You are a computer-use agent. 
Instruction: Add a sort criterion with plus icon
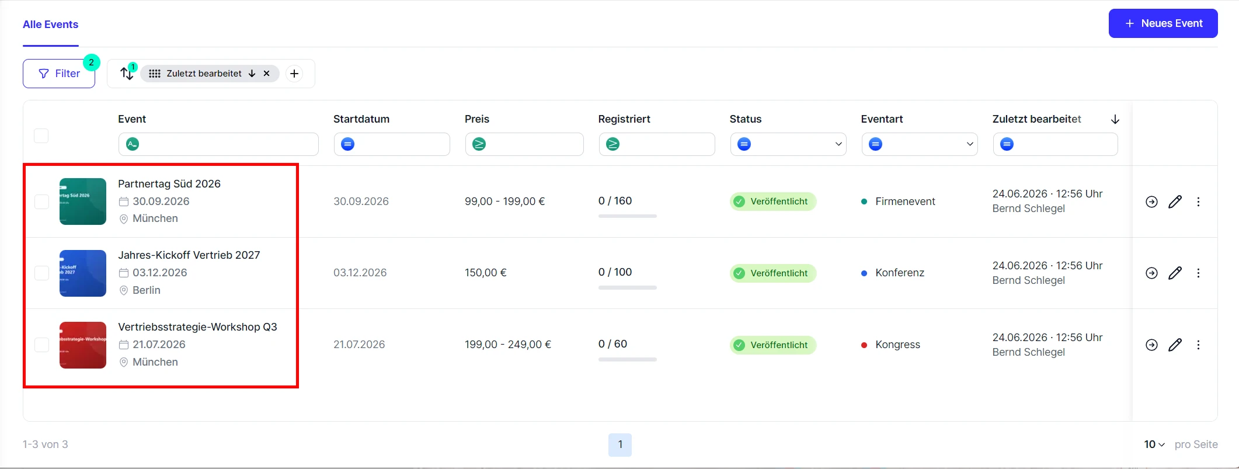point(294,74)
